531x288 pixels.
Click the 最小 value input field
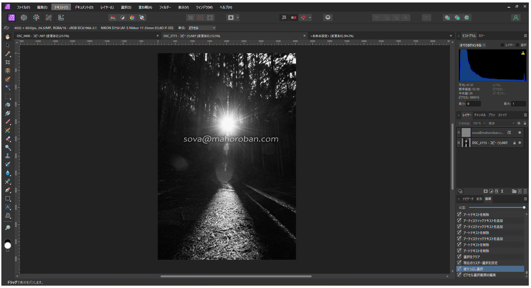473,104
